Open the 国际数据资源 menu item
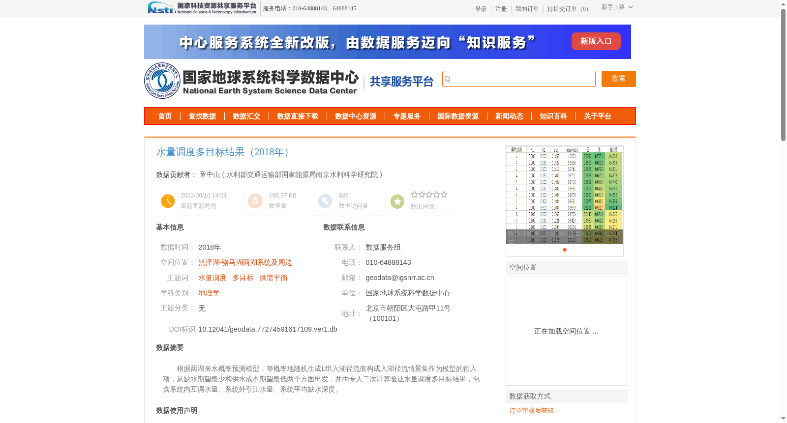Screen dimensions: 787x423 pos(458,116)
